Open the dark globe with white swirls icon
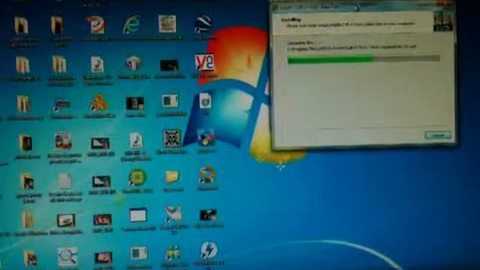Screen dimensions: 480x270 [203, 24]
